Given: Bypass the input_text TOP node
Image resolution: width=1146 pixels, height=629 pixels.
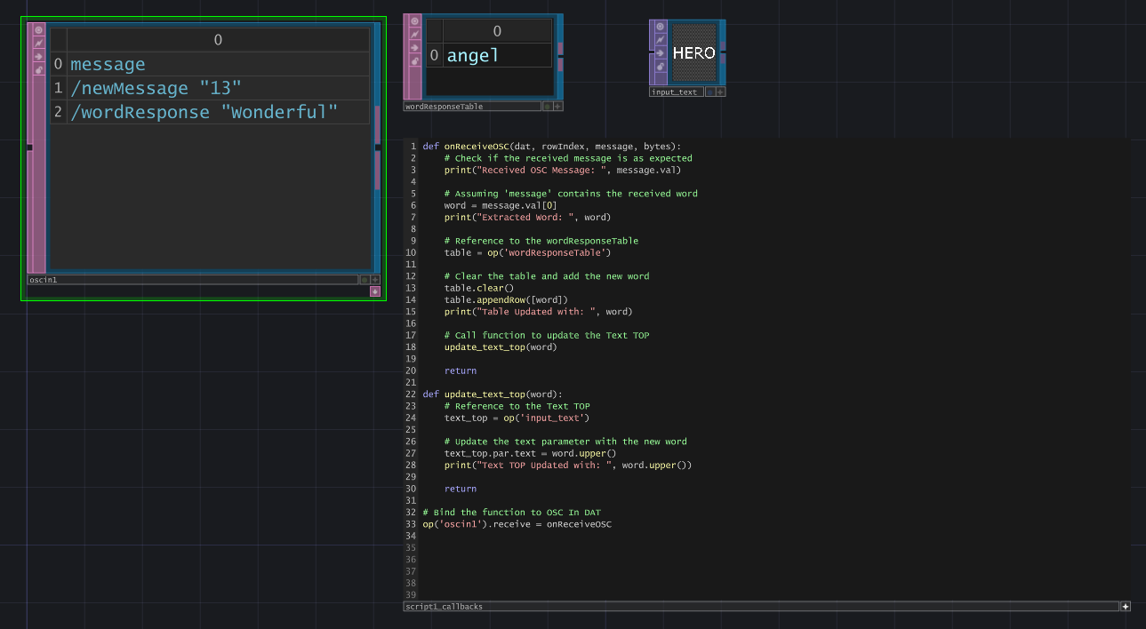Looking at the screenshot, I should tap(661, 53).
